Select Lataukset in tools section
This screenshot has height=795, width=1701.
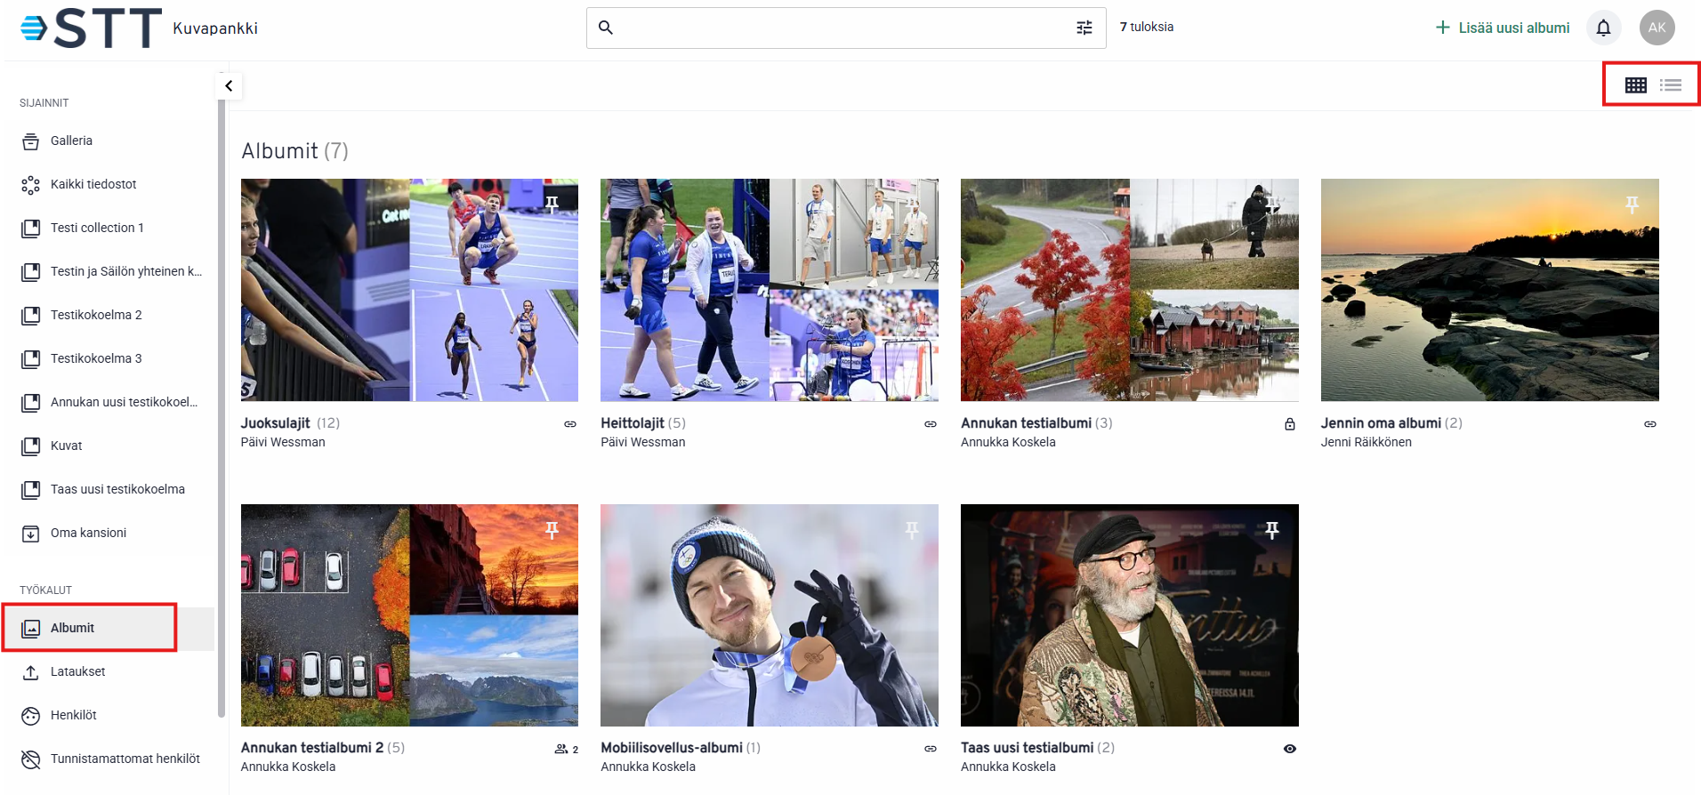click(x=77, y=671)
